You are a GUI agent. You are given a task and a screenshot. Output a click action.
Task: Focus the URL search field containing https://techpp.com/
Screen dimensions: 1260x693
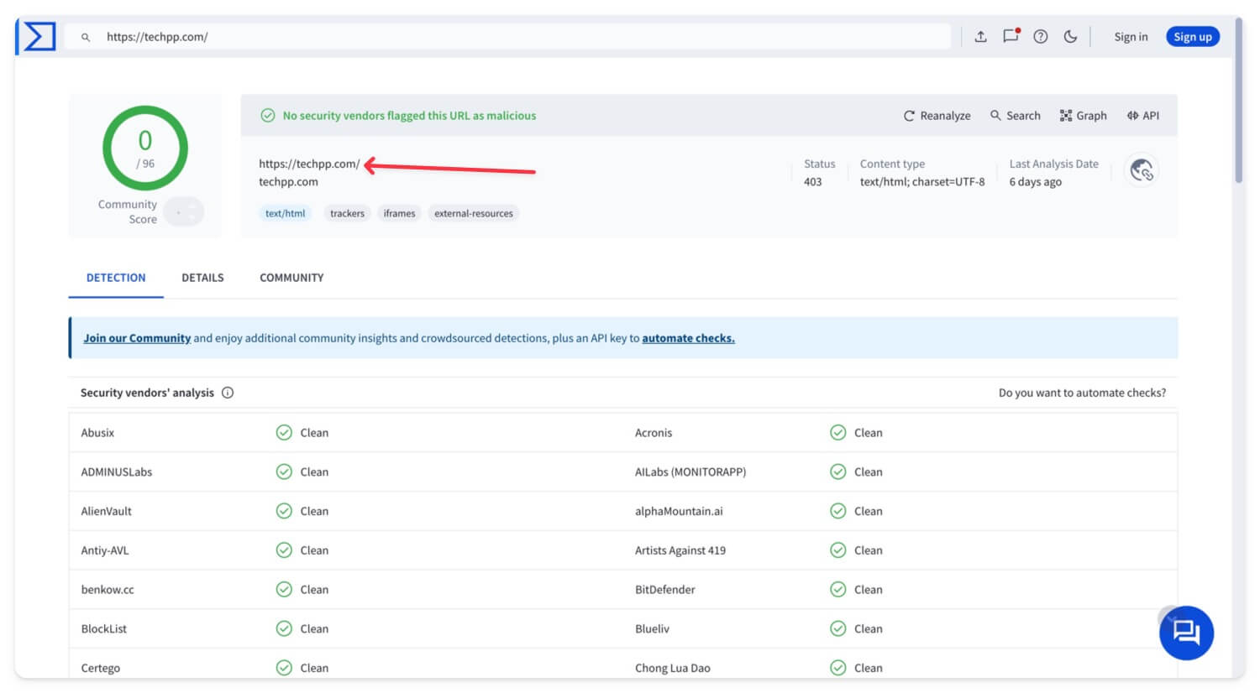[507, 37]
